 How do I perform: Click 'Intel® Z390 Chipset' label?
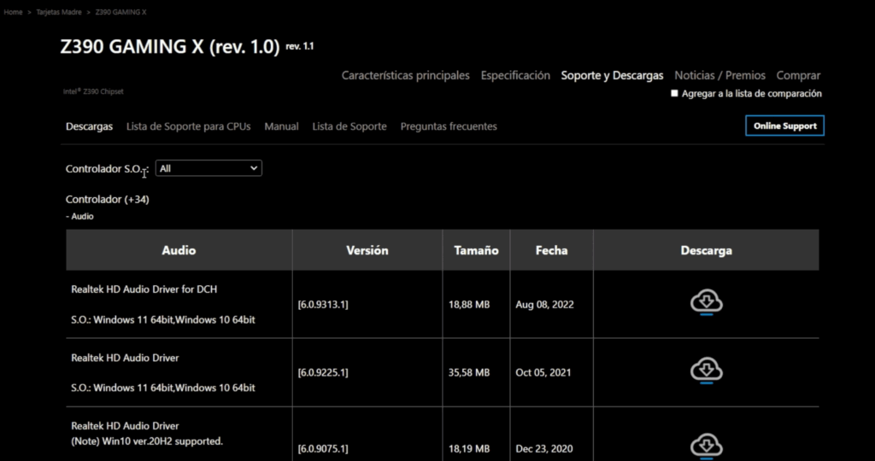tap(93, 91)
